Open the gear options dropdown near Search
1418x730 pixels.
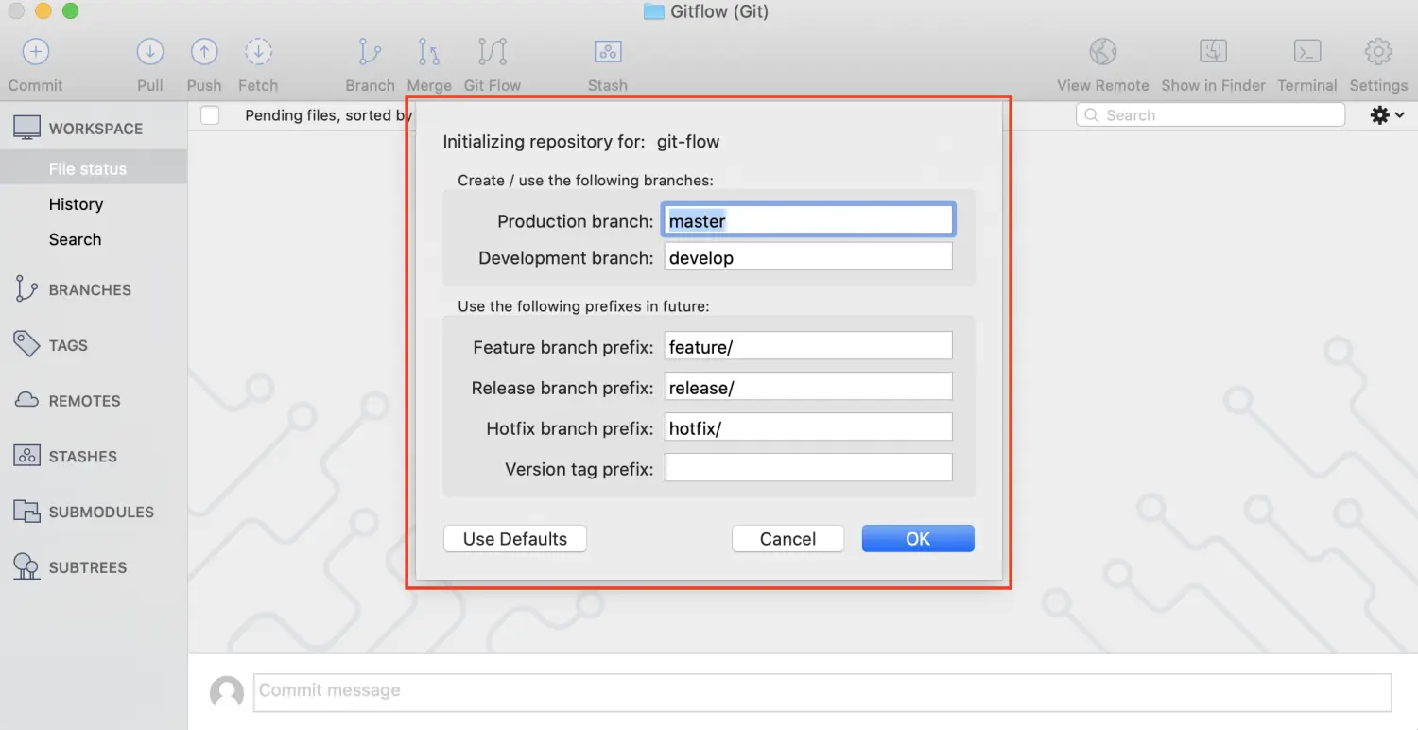pyautogui.click(x=1387, y=115)
